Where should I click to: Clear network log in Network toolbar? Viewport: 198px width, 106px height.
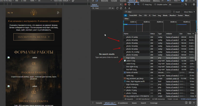pyautogui.click(x=129, y=4)
